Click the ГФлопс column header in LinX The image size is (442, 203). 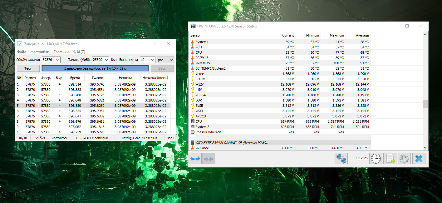tap(98, 78)
